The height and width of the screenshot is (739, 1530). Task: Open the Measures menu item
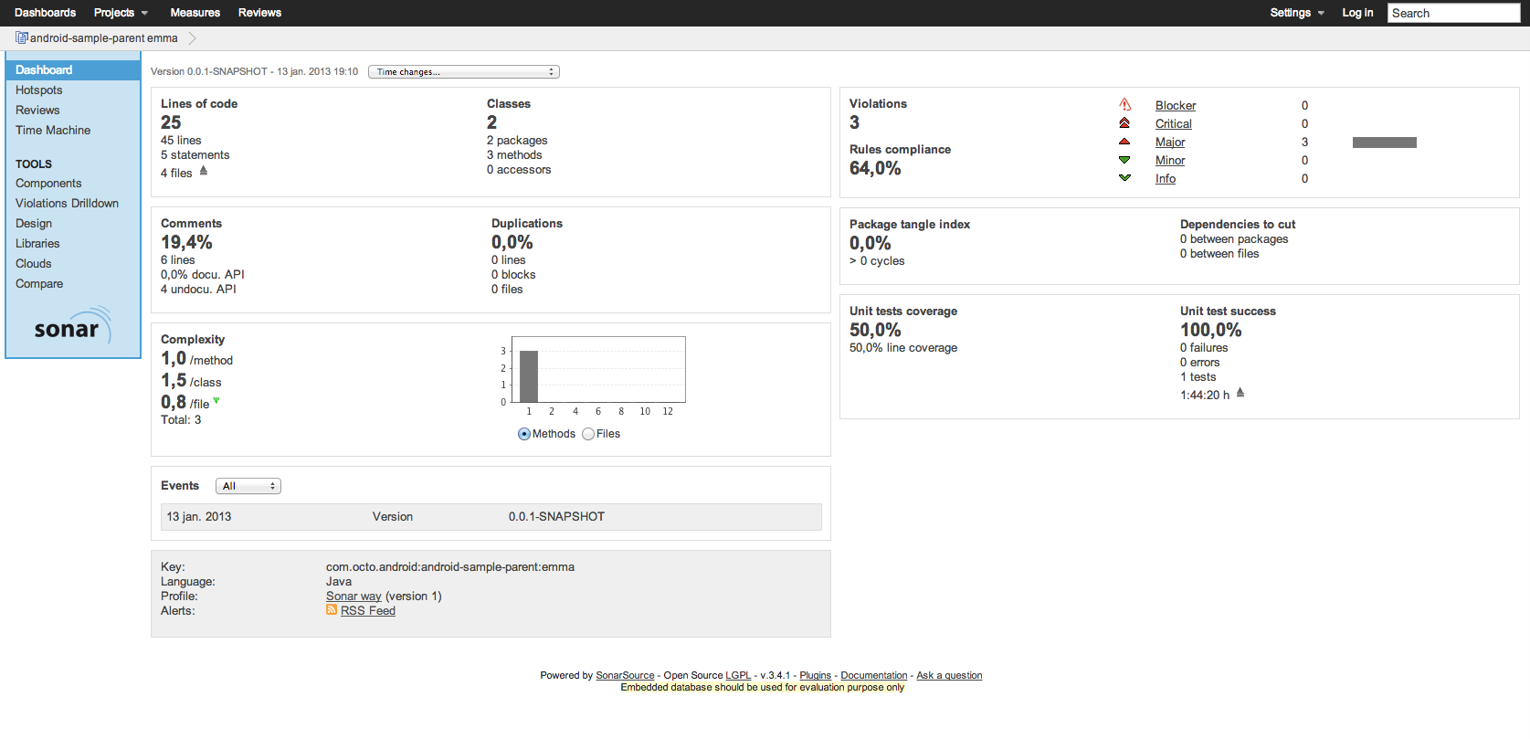195,13
